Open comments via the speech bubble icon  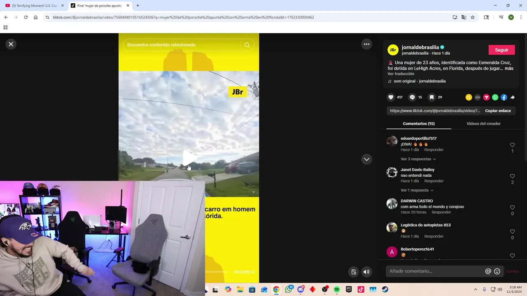[412, 97]
